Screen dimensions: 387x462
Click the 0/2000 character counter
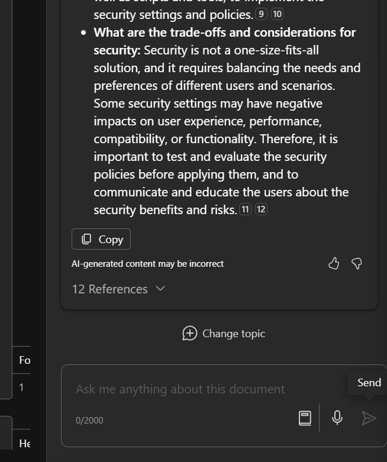pos(89,420)
